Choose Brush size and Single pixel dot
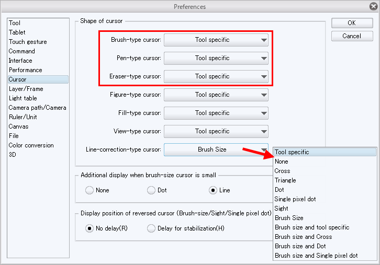Image resolution: width=380 pixels, height=265 pixels. (325, 256)
